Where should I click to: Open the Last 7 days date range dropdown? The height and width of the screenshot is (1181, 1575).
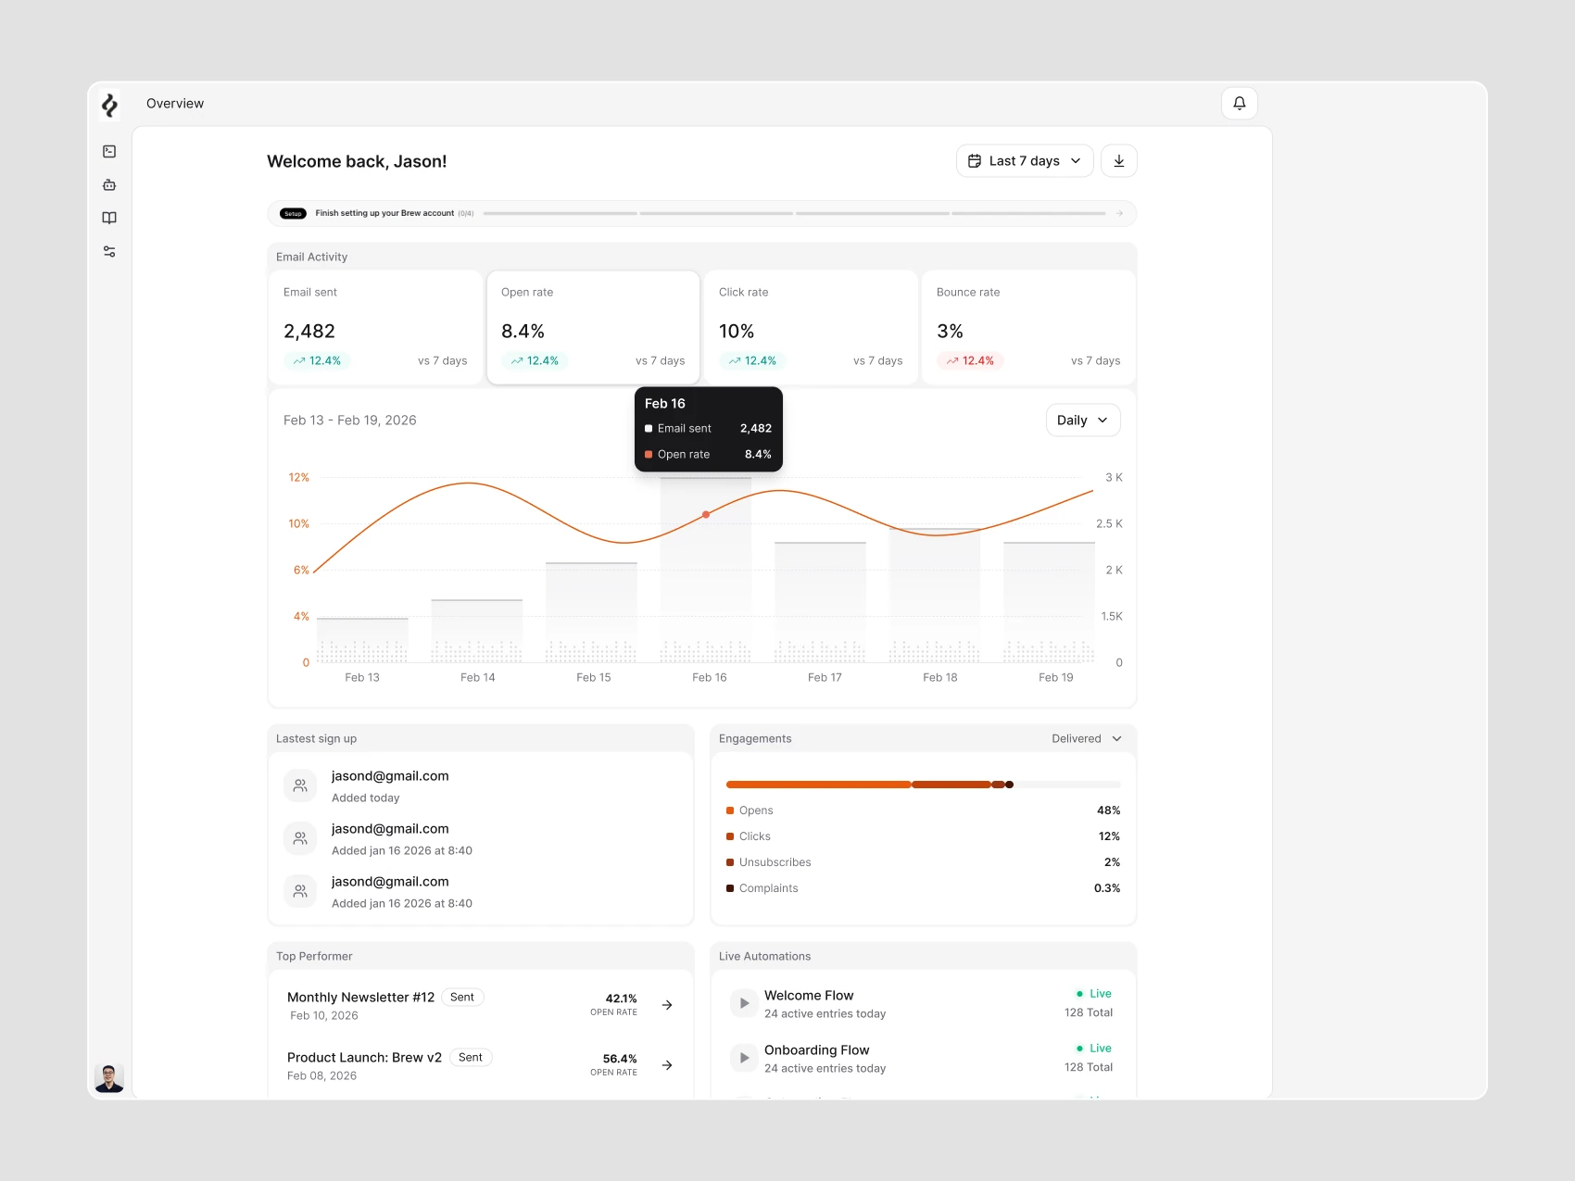tap(1025, 160)
